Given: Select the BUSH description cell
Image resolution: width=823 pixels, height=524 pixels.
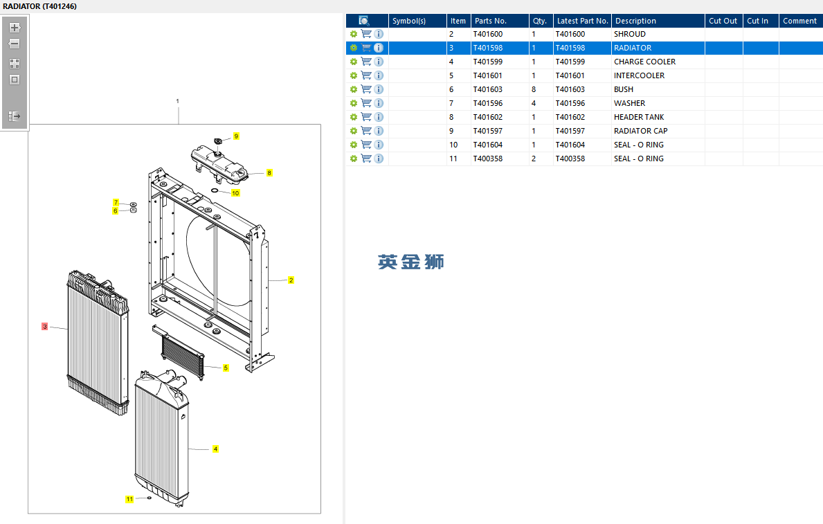Looking at the screenshot, I should 658,89.
